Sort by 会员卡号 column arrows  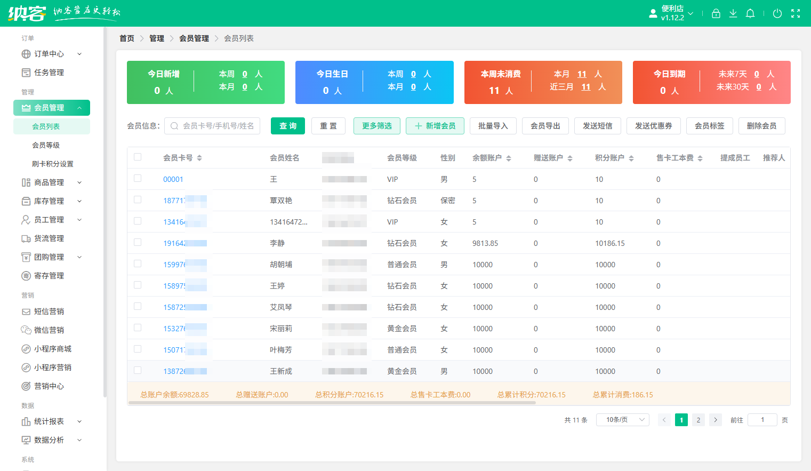point(199,158)
